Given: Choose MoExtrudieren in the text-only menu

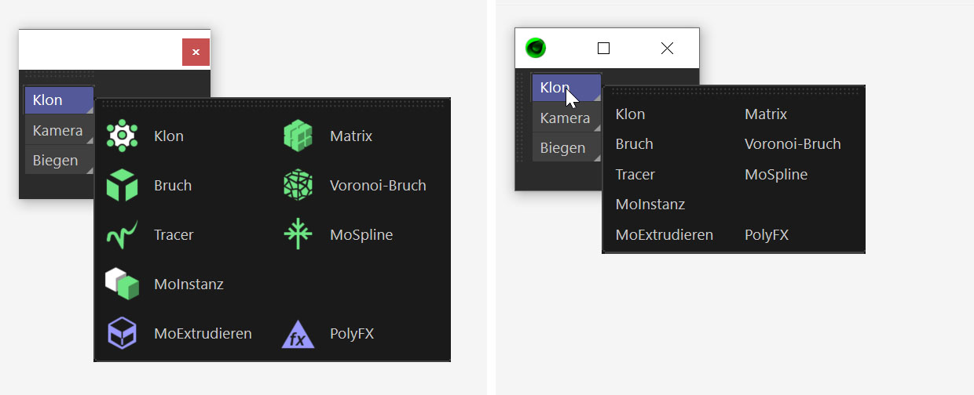Looking at the screenshot, I should pos(665,234).
